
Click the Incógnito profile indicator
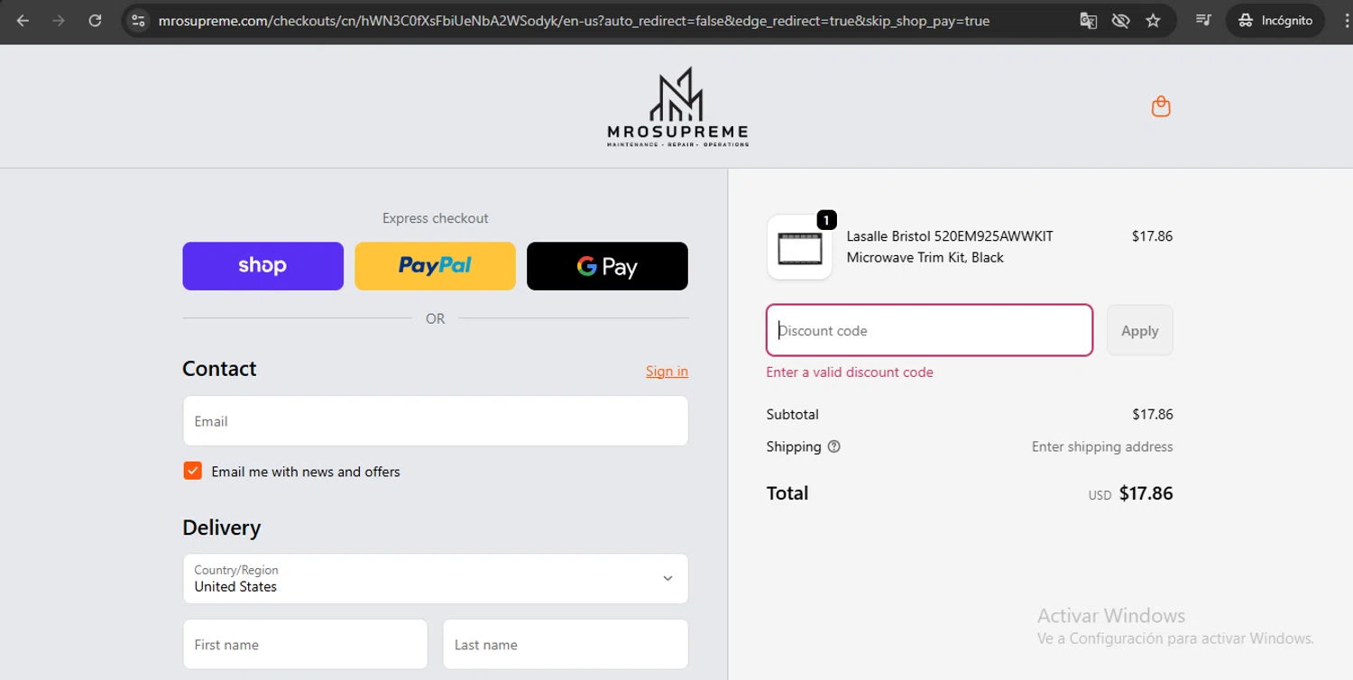[x=1275, y=20]
